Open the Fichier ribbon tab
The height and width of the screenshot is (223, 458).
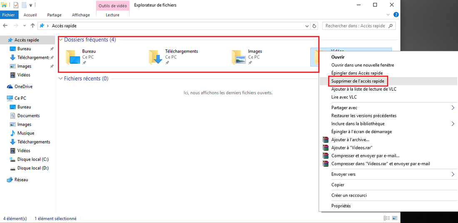8,15
